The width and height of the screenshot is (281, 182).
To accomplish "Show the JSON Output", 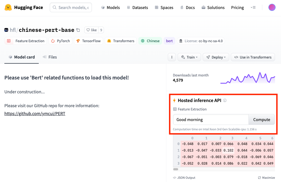I will (184, 178).
